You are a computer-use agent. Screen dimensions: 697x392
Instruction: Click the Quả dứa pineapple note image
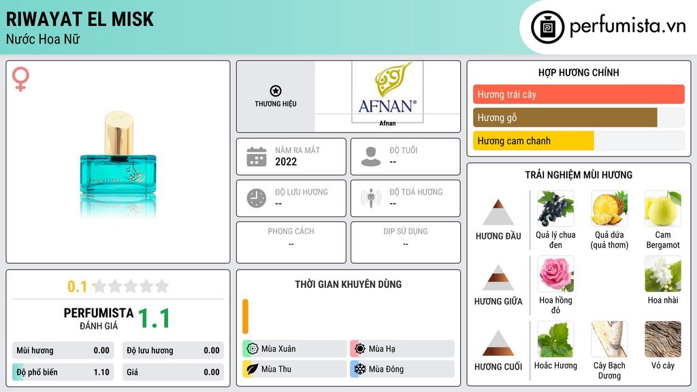tap(609, 208)
